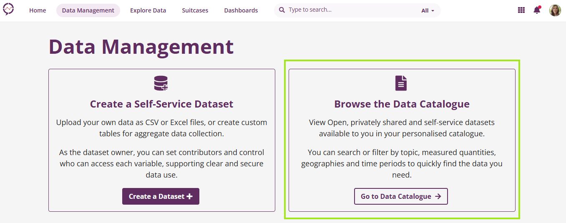Screen dimensions: 566x223
Task: Click the database icon in the Self-Service card
Action: pos(161,83)
